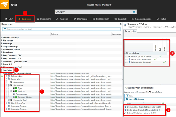Sort accounts by Name column header
Viewport: 176px width, 117px height.
click(x=144, y=104)
